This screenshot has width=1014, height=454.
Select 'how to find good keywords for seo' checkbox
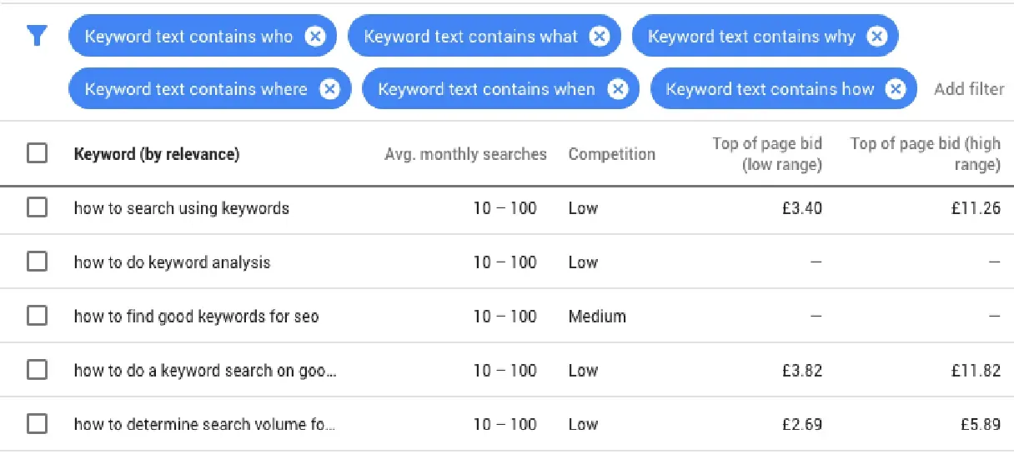[38, 317]
